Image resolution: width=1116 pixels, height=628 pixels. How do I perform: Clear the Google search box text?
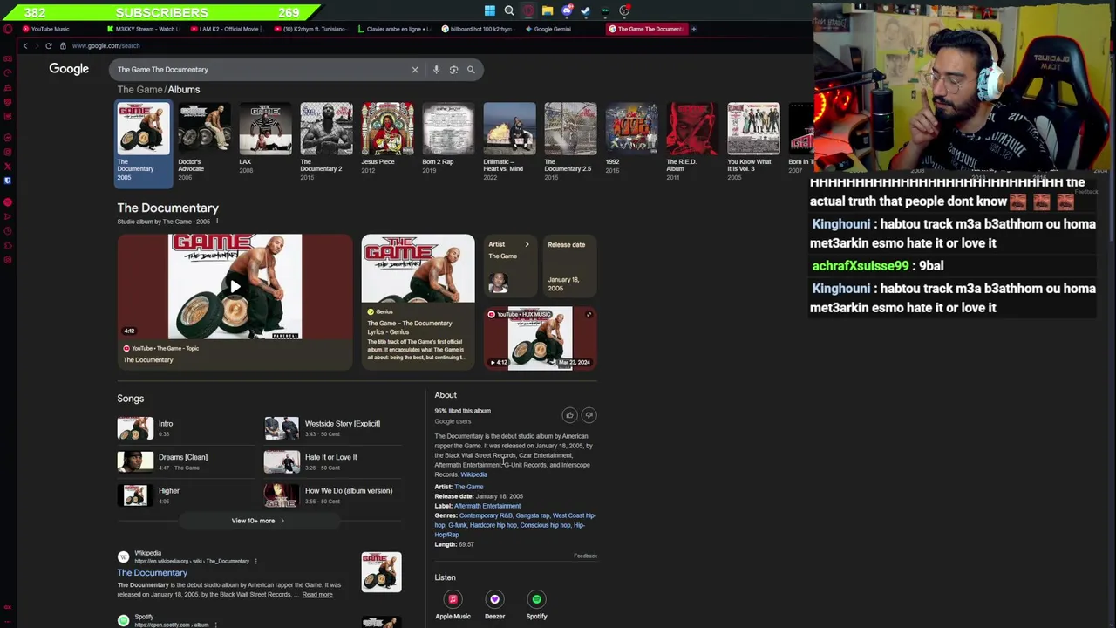(415, 70)
